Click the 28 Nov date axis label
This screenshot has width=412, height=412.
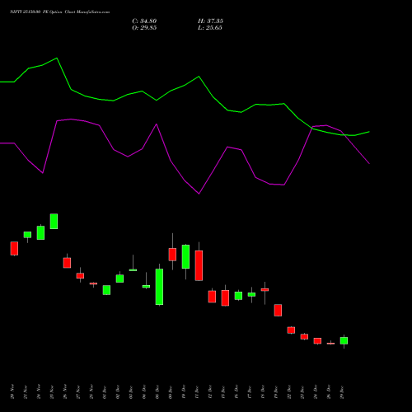91,391
